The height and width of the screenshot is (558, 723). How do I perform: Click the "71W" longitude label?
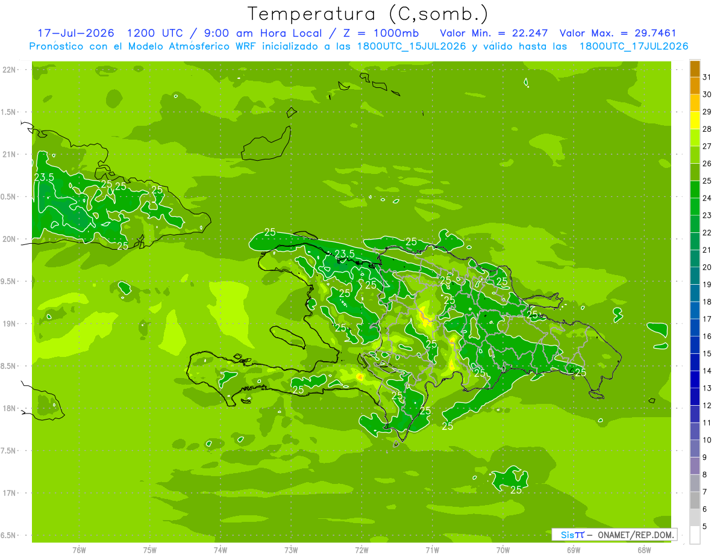[x=432, y=550]
